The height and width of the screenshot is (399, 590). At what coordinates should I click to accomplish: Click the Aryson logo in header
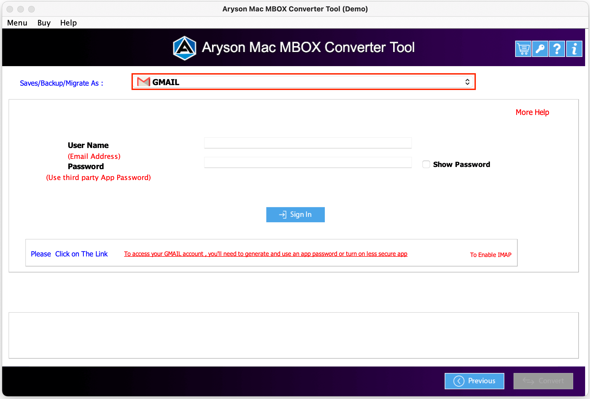click(x=185, y=48)
